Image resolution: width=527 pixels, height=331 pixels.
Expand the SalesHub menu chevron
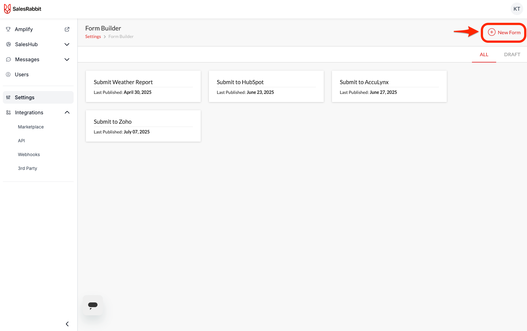[x=67, y=44]
